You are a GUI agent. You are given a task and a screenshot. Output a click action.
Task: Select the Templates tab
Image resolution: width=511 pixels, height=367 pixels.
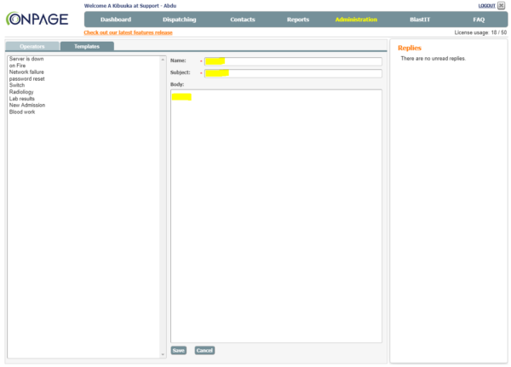click(x=86, y=46)
